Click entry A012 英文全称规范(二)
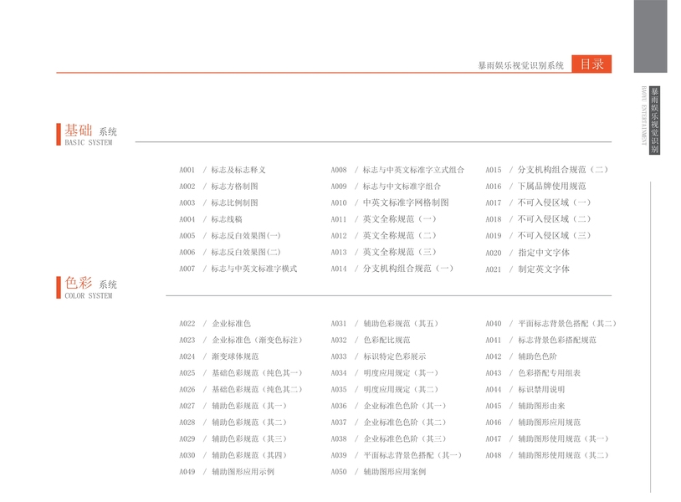This screenshot has height=502, width=681. tap(383, 236)
